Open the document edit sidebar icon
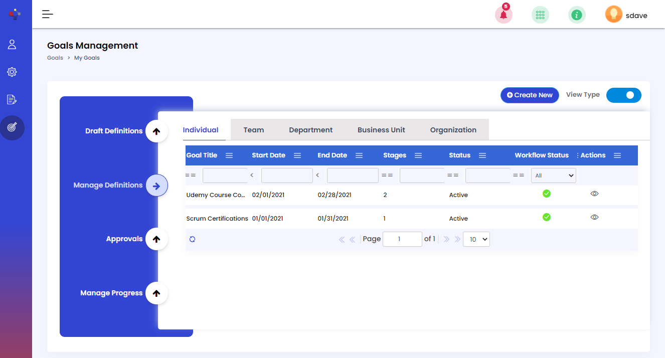The height and width of the screenshot is (358, 665). pos(12,100)
